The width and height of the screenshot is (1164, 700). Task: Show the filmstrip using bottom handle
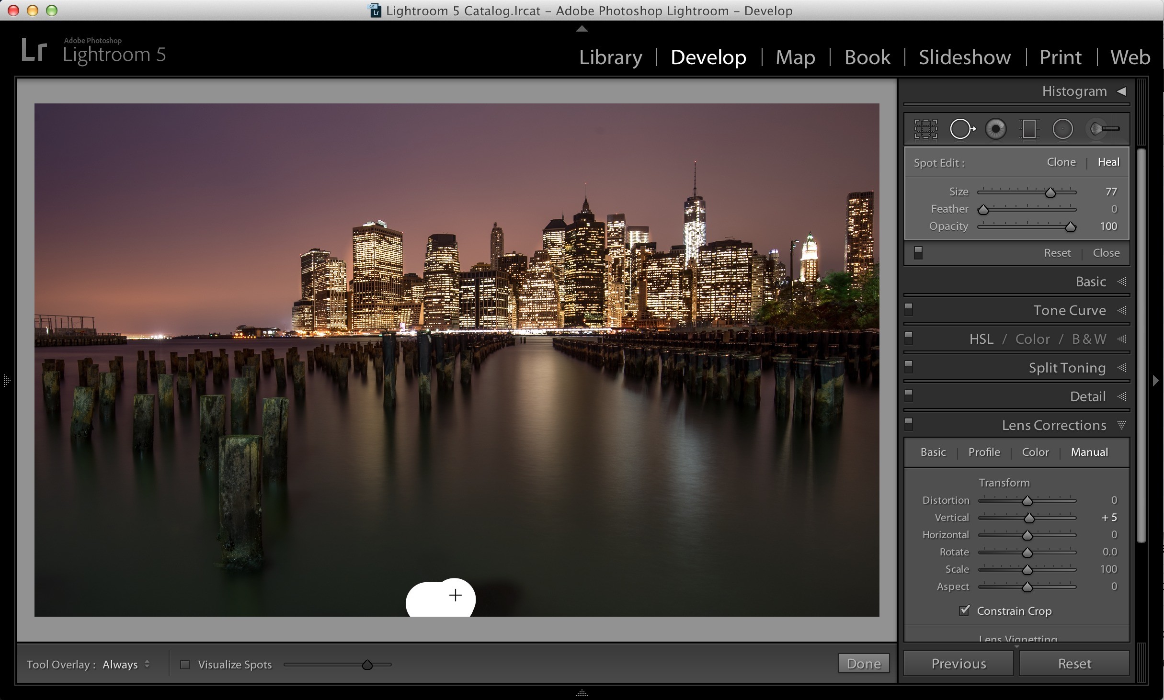pos(582,693)
